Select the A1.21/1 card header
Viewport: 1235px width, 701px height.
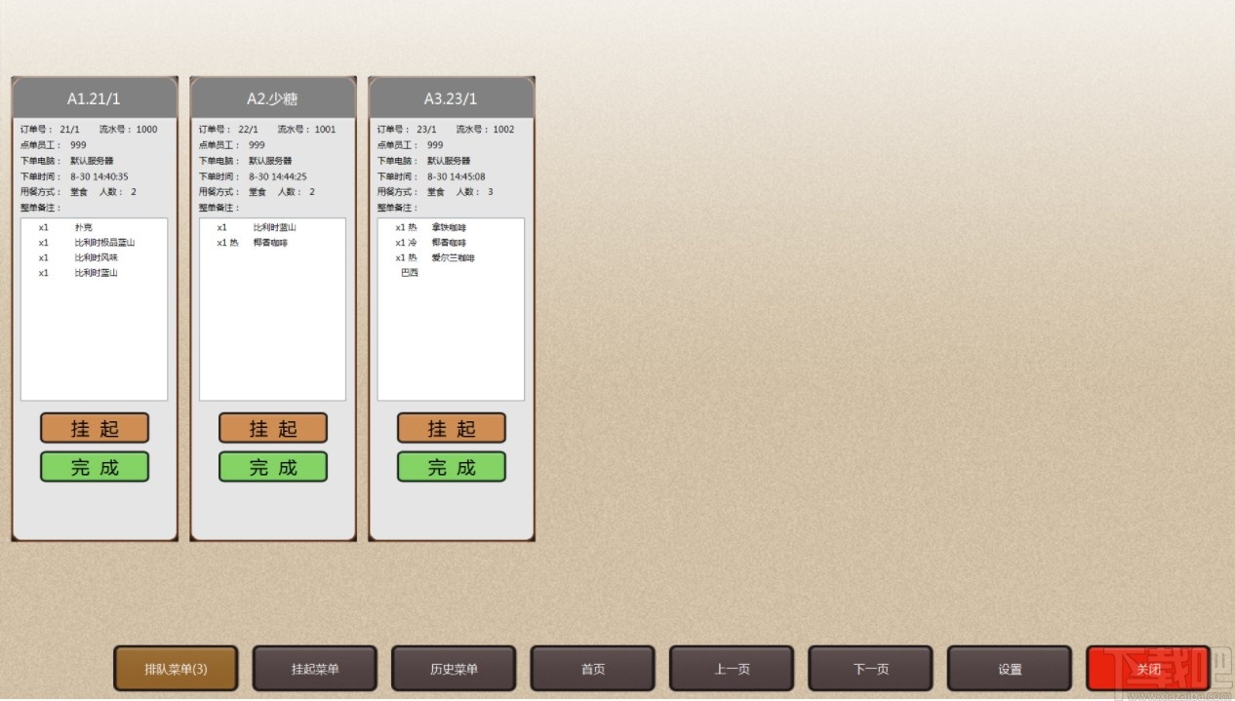coord(95,98)
